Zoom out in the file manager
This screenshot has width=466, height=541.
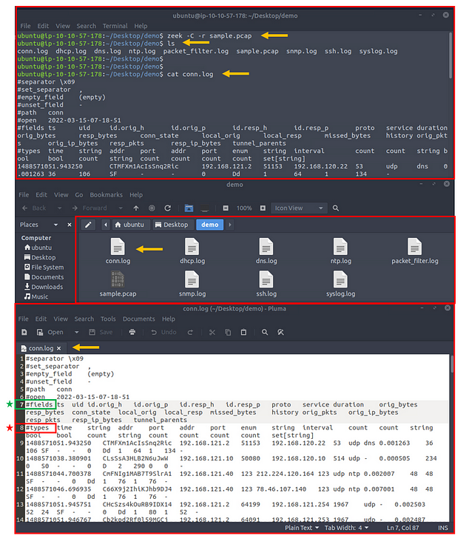[226, 208]
